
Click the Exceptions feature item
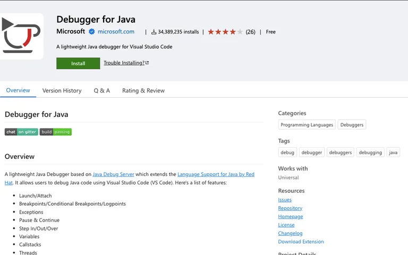click(31, 212)
